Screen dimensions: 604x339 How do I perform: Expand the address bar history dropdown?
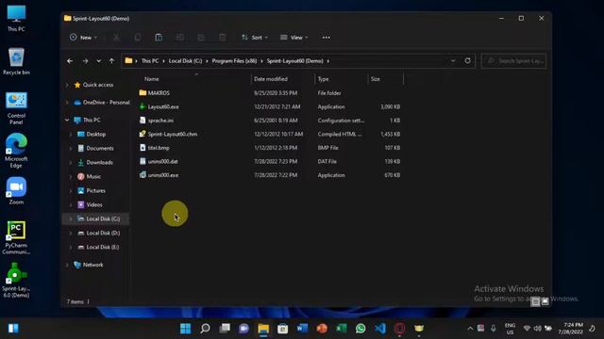click(453, 60)
